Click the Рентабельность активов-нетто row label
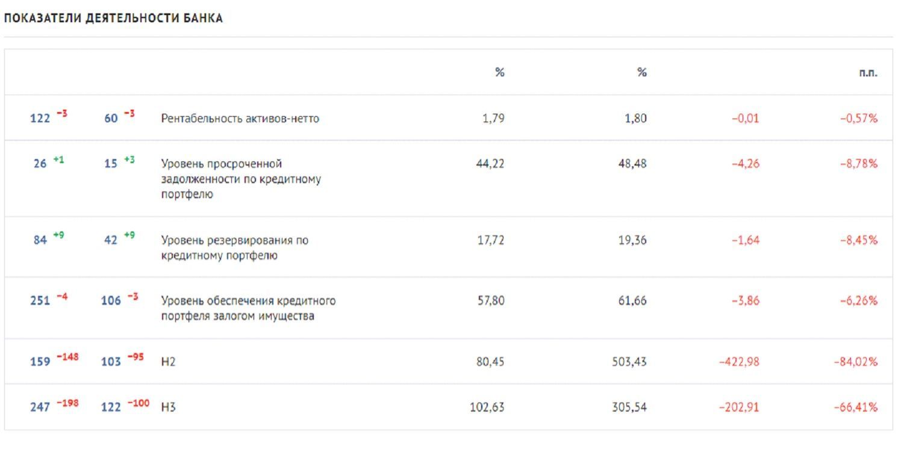The height and width of the screenshot is (452, 901). tap(240, 119)
